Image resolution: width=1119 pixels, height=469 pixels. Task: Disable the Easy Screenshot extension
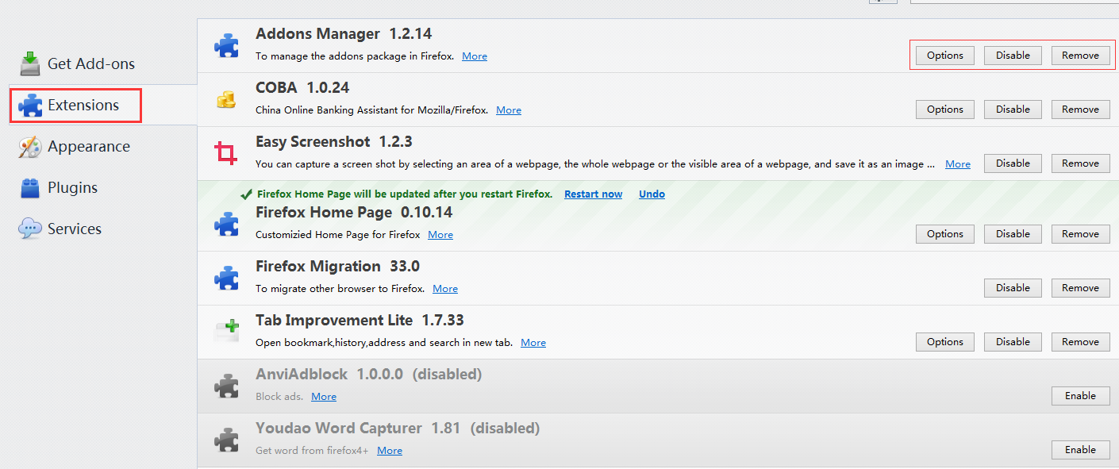pyautogui.click(x=1013, y=163)
